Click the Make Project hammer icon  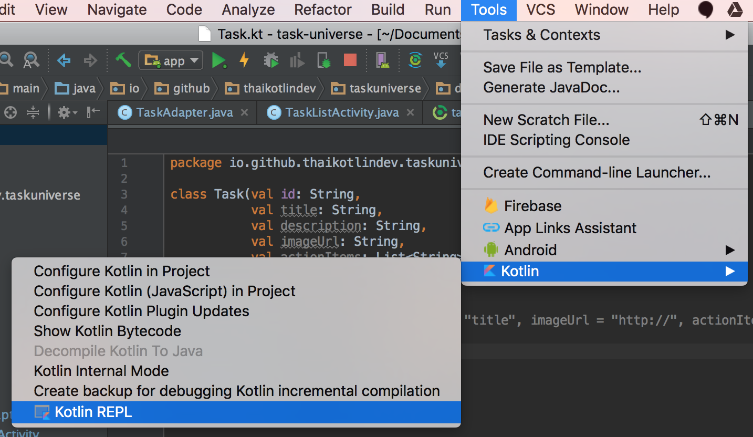click(x=123, y=60)
